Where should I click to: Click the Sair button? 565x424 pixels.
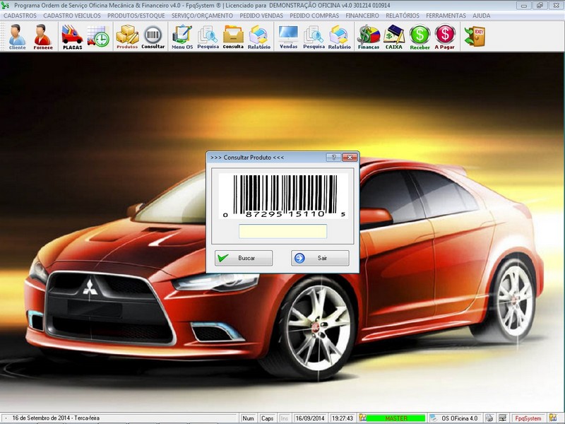coord(320,258)
